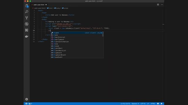Screen dimensions: 188x105
Task: Click the Split Editor icon
Action: (158, 5)
